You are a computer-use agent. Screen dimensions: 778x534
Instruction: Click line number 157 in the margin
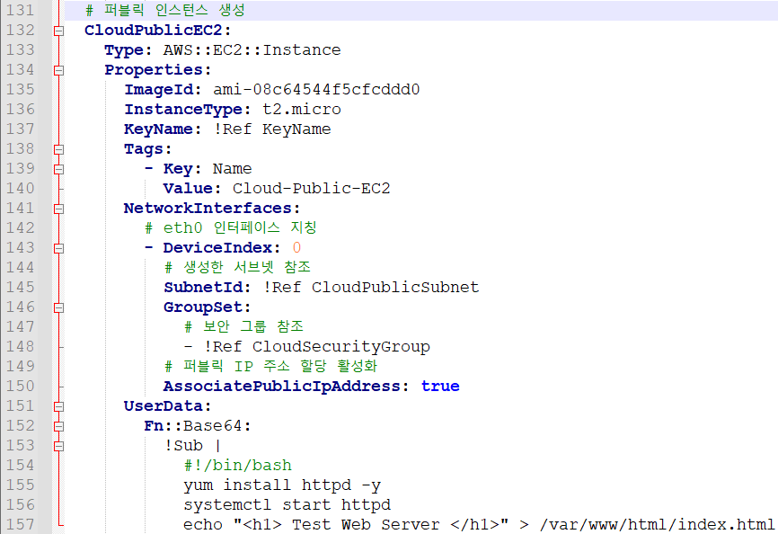coord(21,524)
